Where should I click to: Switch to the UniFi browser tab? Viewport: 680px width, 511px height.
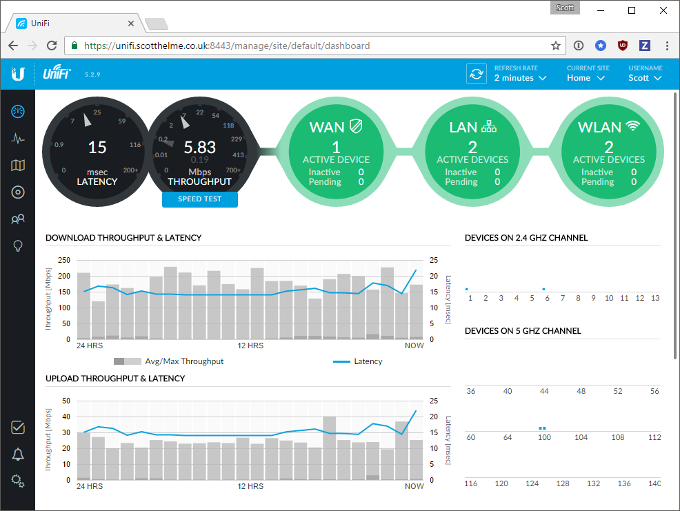[76, 23]
